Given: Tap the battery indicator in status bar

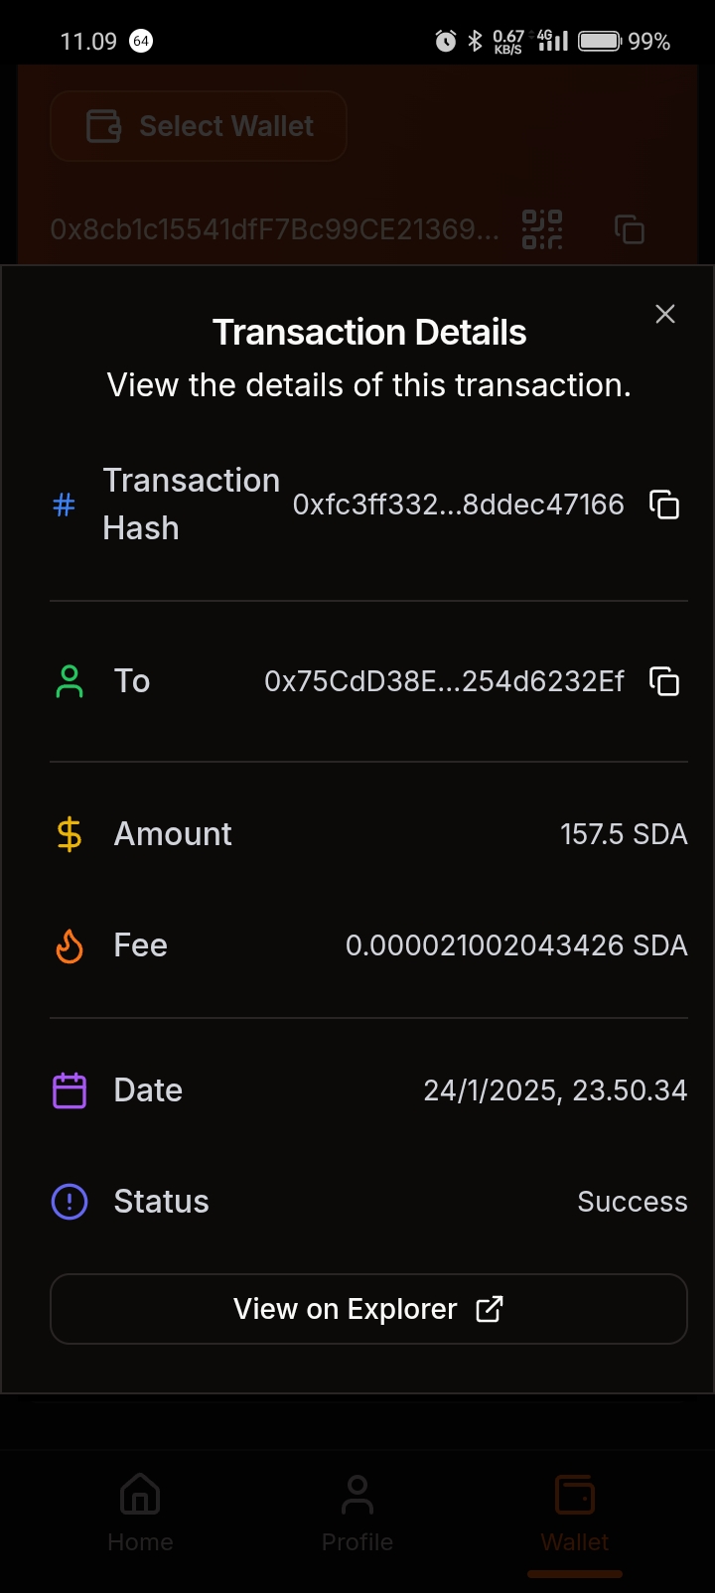Looking at the screenshot, I should pos(600,42).
